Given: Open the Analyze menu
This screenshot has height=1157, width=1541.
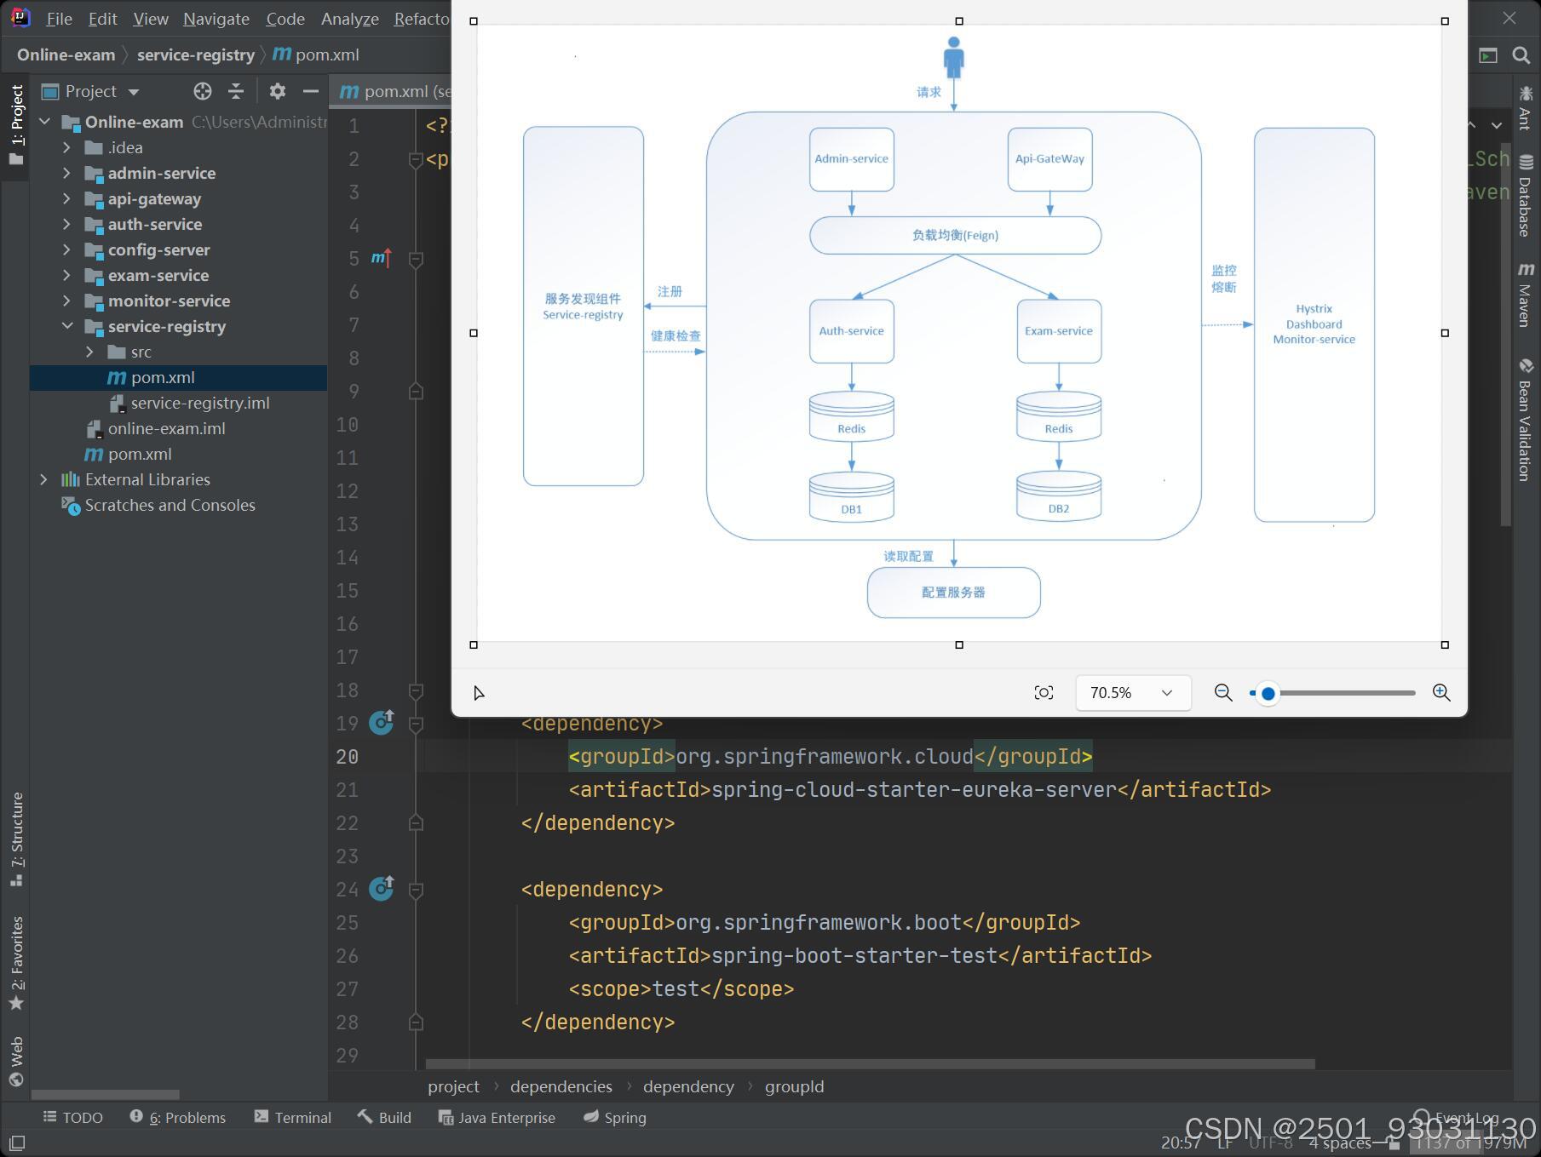Looking at the screenshot, I should [x=350, y=19].
